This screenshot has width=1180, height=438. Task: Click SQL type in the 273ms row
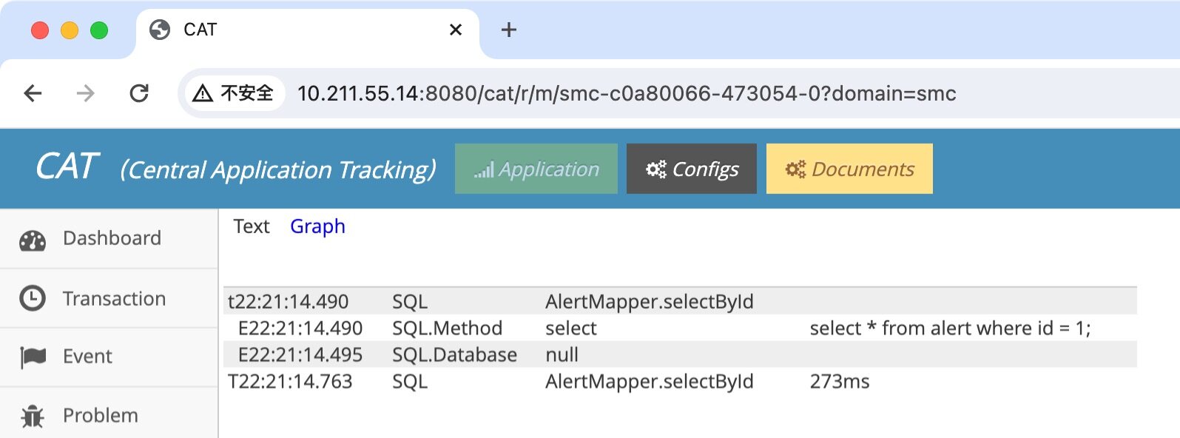[410, 382]
